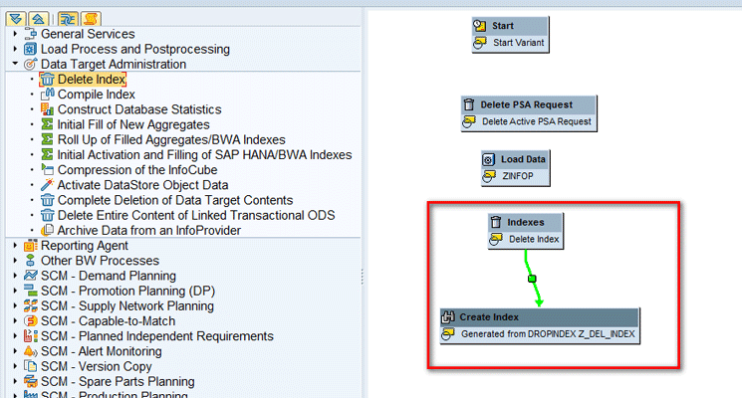This screenshot has height=398, width=742.
Task: Expand SCM - Supply Network Planning node
Action: click(x=15, y=305)
